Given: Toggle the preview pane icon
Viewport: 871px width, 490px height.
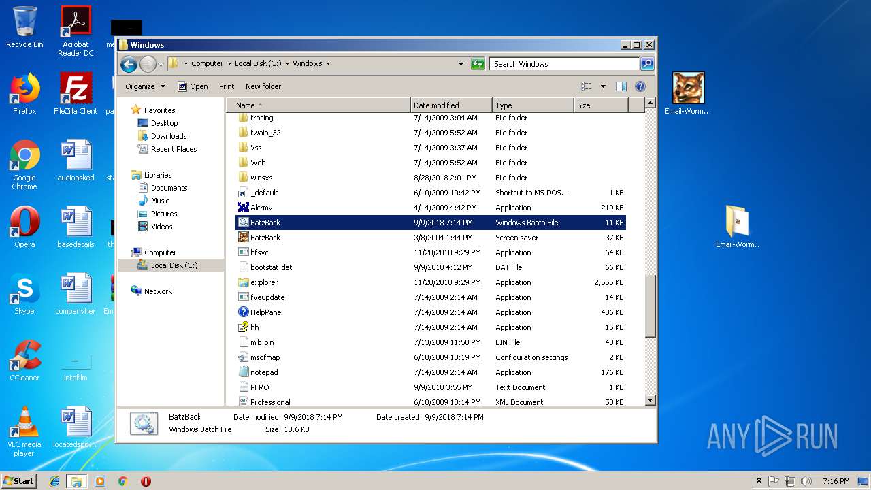Looking at the screenshot, I should pyautogui.click(x=621, y=86).
